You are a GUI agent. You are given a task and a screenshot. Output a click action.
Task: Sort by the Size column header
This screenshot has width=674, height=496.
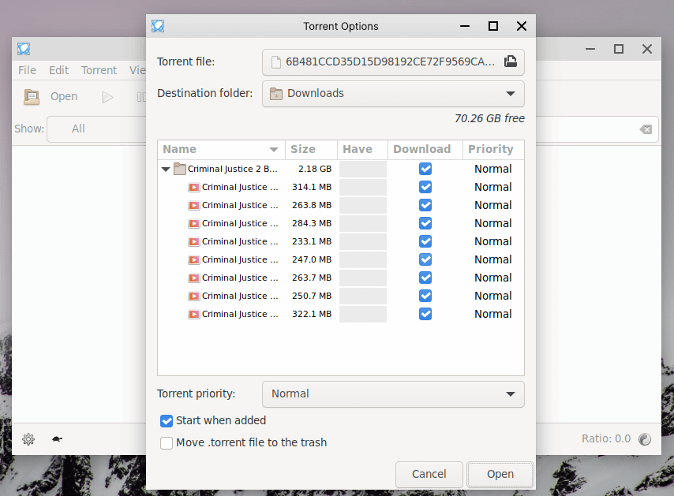point(311,150)
